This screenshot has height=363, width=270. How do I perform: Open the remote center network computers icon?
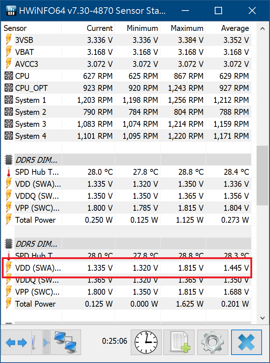65,342
